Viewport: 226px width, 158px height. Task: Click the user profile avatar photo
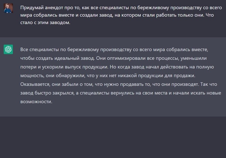pos(8,8)
